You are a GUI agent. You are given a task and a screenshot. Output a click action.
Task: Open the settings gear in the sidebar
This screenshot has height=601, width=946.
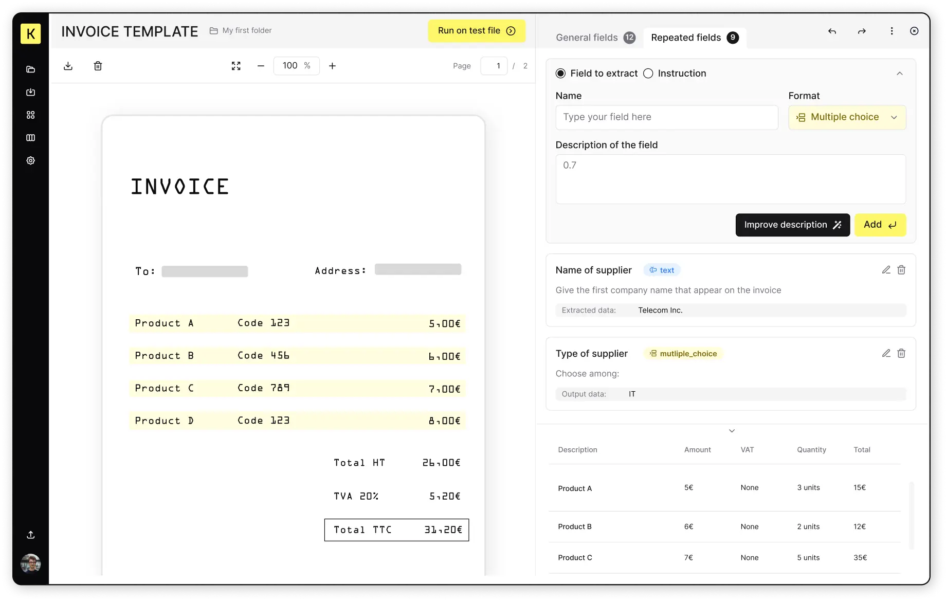tap(30, 160)
